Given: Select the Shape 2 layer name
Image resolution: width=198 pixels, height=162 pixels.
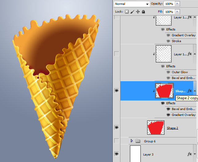Looking at the screenshot, I should pos(172,128).
